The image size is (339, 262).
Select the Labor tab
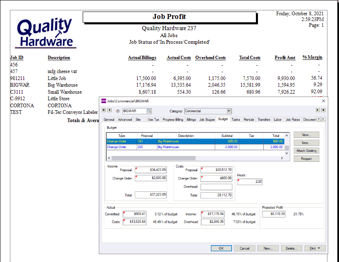(277, 120)
